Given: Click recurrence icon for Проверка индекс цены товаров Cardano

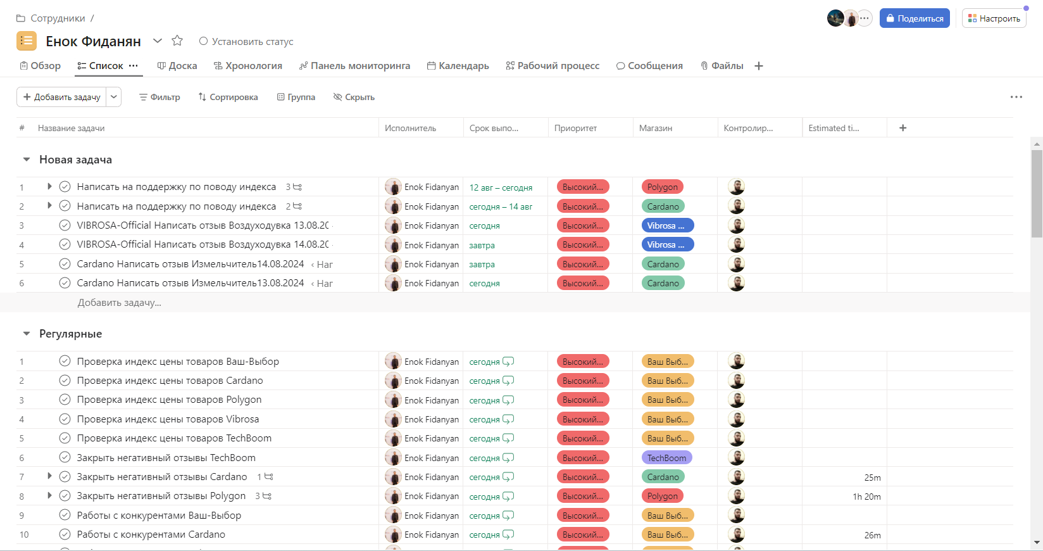Looking at the screenshot, I should click(x=508, y=381).
